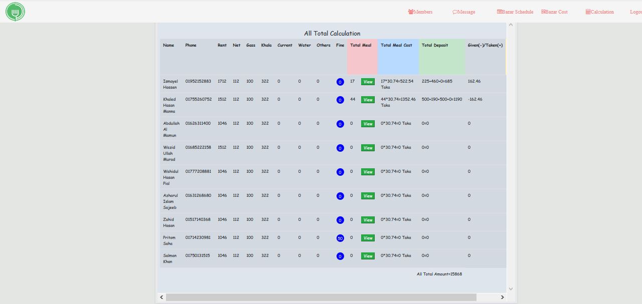This screenshot has width=642, height=304.
Task: Open the Members page
Action: (x=420, y=12)
